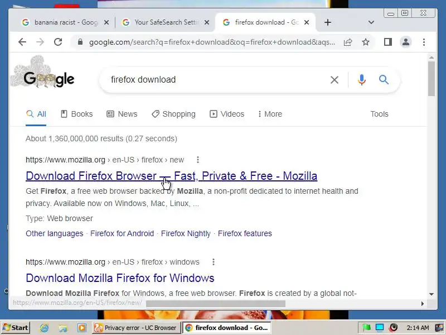
Task: Clear the search box text
Action: (334, 80)
